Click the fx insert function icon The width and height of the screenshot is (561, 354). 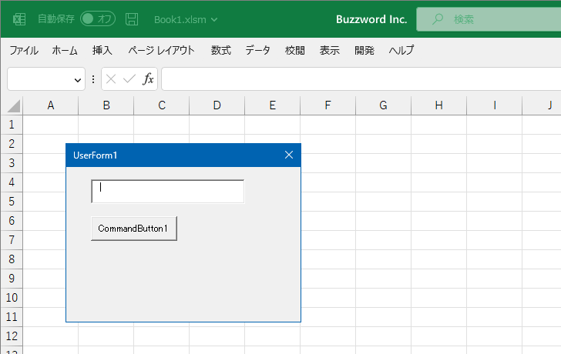click(148, 78)
